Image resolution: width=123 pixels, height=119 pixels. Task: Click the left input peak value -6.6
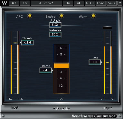[x=11, y=99]
